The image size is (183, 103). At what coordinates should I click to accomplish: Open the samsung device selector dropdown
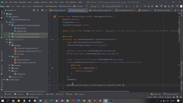(112, 6)
